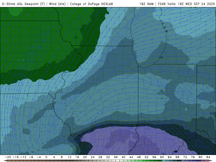This screenshot has height=162, width=216.
Task: Click the -16 value on the dewpoint scale
Action: [x=15, y=157]
